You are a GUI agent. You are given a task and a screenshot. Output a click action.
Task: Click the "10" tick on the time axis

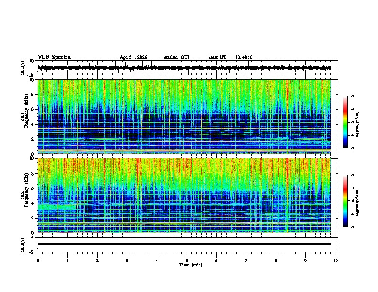(336, 261)
